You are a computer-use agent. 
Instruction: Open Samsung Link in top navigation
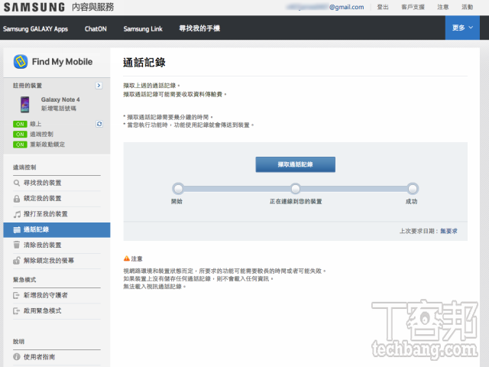(143, 29)
